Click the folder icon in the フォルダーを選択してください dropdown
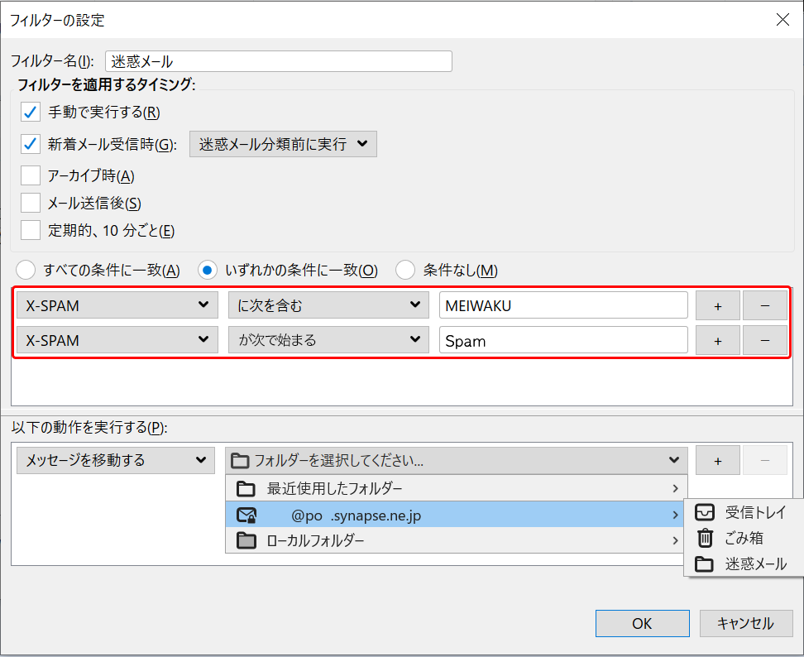 point(239,461)
